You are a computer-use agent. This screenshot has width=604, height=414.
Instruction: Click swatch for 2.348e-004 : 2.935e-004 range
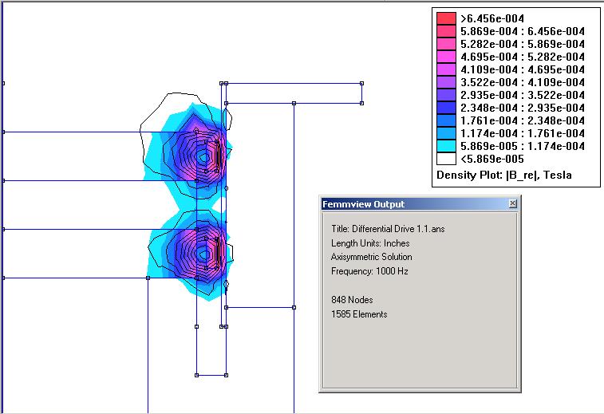tap(446, 108)
